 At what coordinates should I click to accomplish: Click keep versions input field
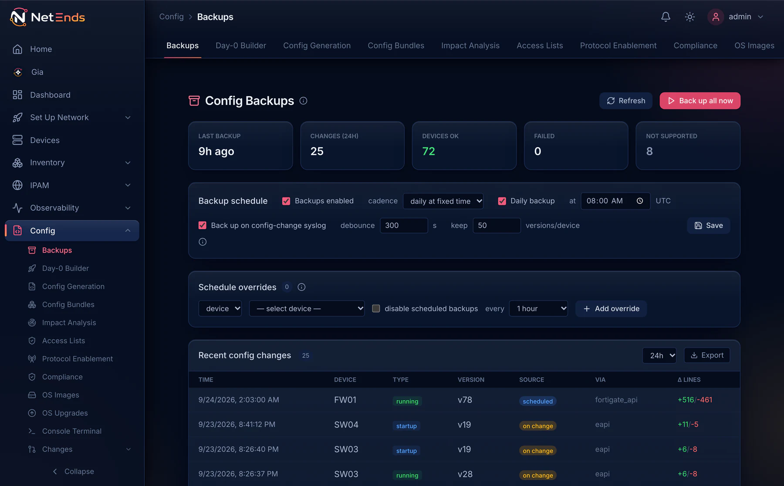[x=497, y=226]
